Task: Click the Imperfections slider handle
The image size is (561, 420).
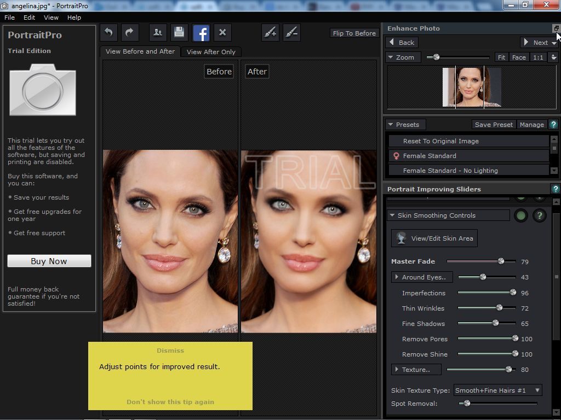Action: pos(513,293)
